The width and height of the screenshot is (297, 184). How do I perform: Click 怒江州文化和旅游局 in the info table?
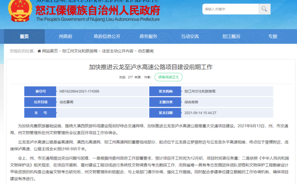click(200, 92)
